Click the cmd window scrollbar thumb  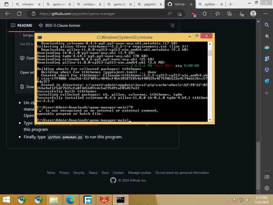210,53
